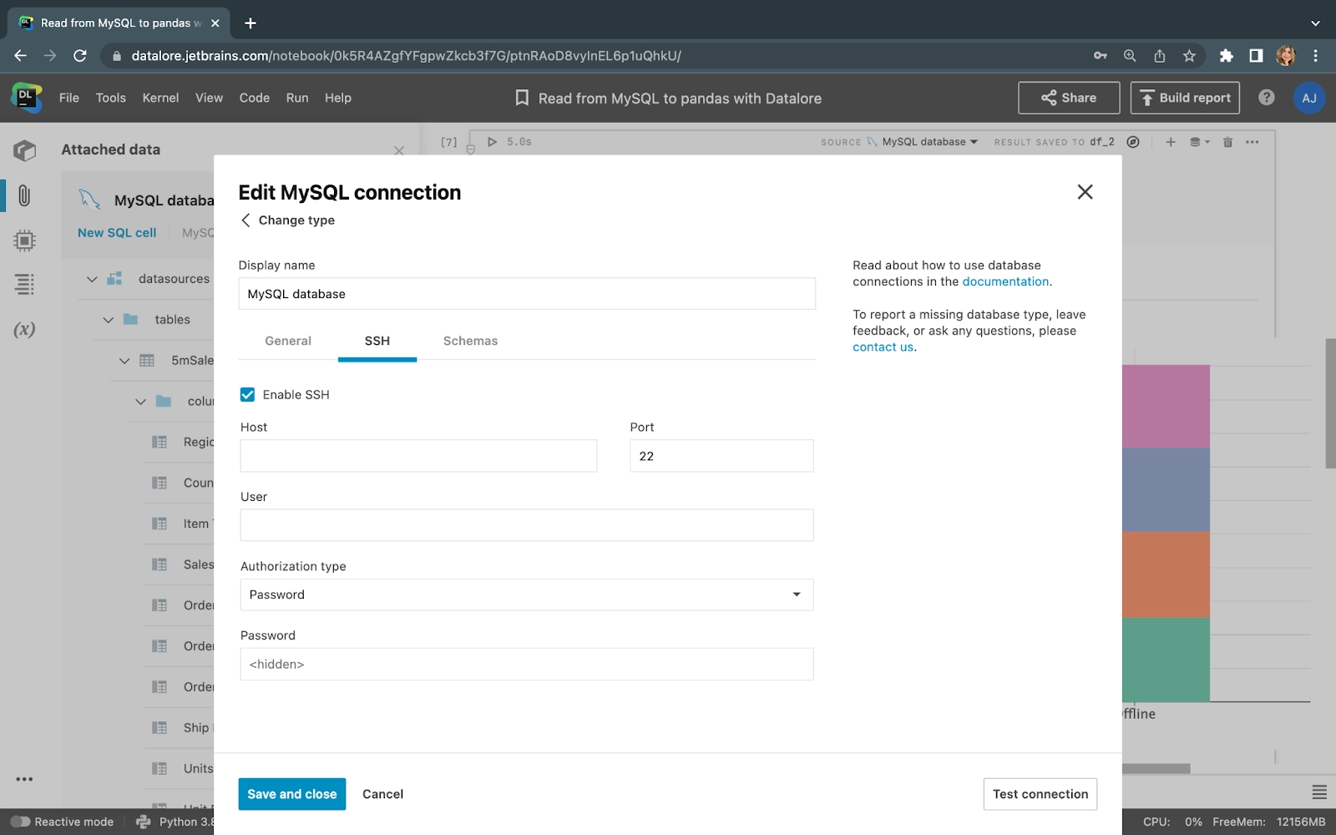Collapse the datasources tree node
The height and width of the screenshot is (835, 1336).
(x=92, y=279)
